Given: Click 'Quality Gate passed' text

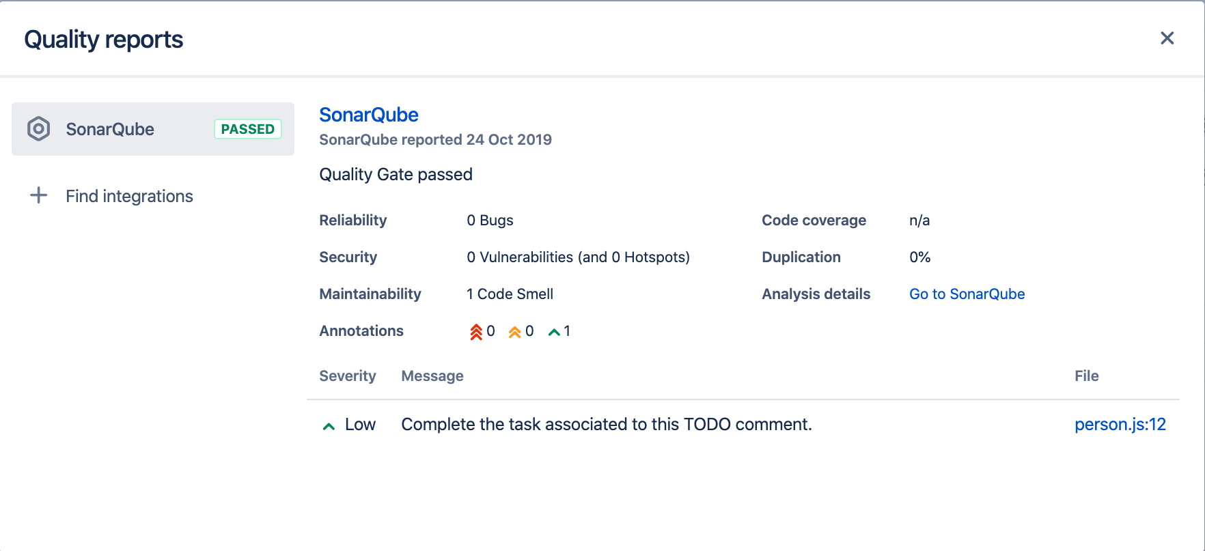Looking at the screenshot, I should [x=396, y=174].
